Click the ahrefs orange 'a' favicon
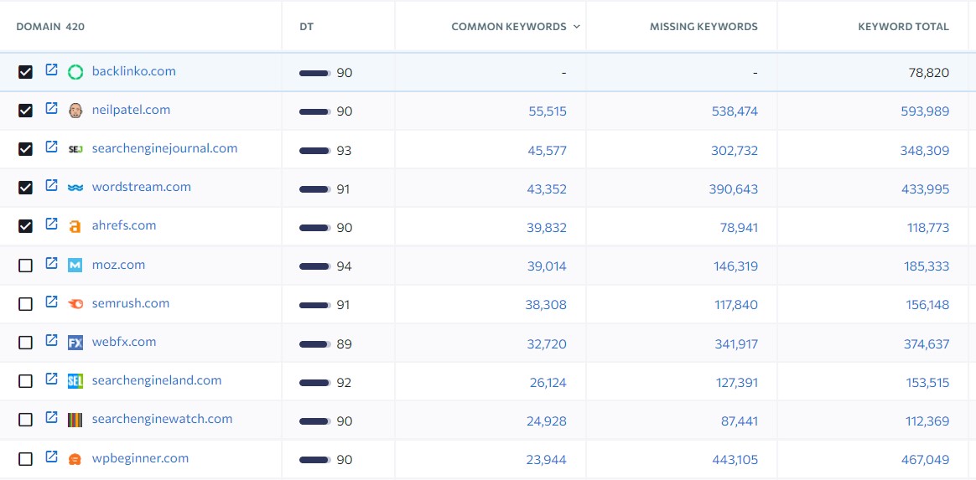 click(75, 227)
